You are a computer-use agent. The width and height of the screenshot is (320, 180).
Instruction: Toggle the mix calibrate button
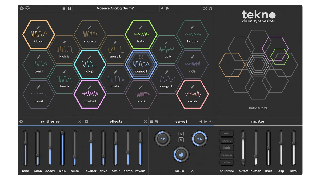(227, 133)
